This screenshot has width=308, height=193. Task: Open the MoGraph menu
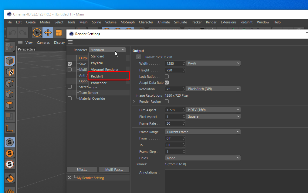[x=128, y=22]
